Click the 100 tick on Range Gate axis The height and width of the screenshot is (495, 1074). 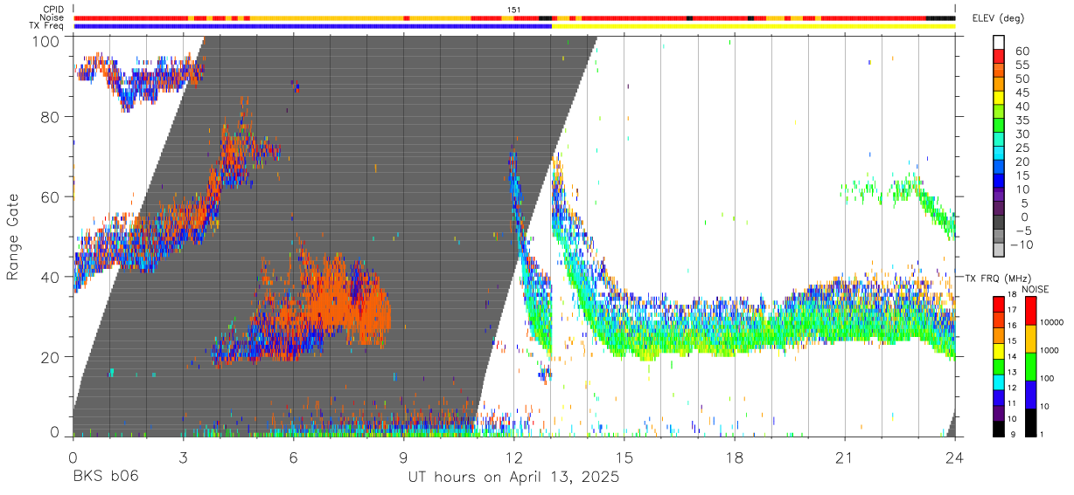tap(45, 40)
